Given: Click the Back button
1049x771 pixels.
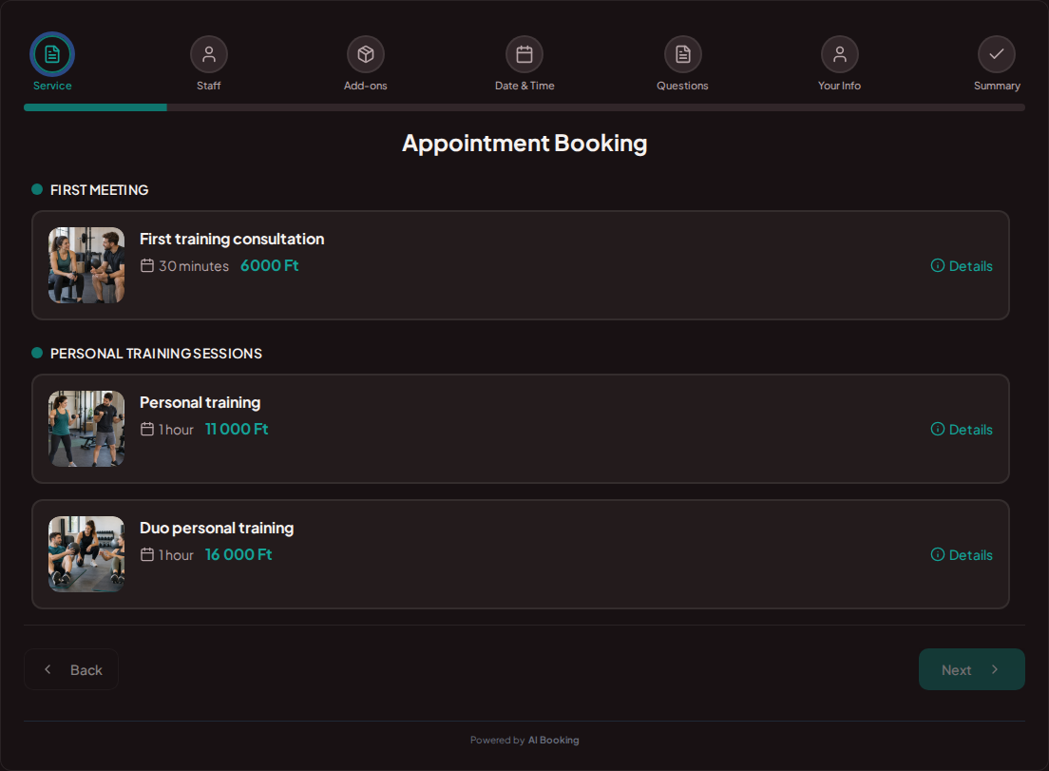Looking at the screenshot, I should click(x=71, y=669).
